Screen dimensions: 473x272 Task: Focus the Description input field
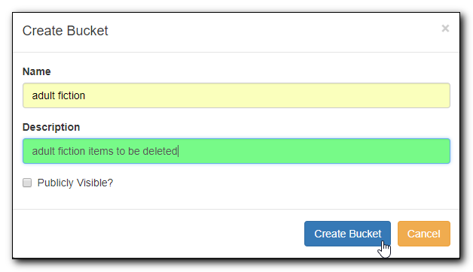[x=236, y=151]
